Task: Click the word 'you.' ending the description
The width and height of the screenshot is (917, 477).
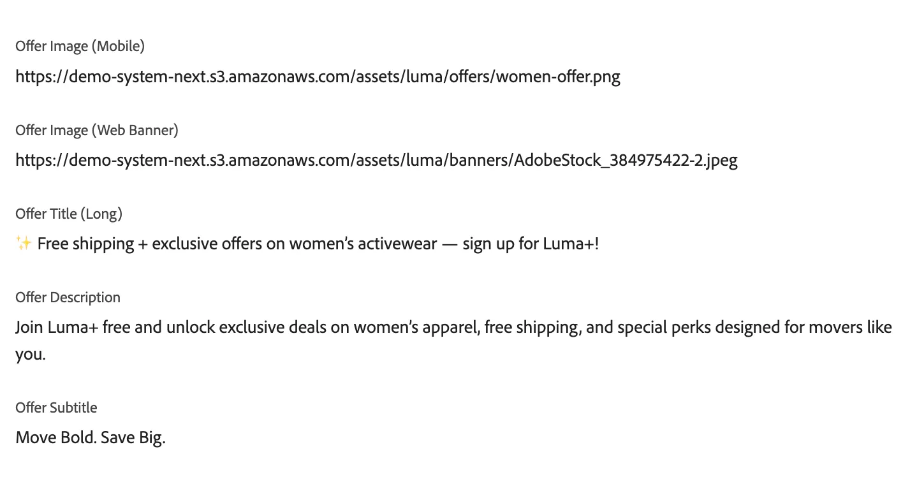Action: click(x=31, y=355)
